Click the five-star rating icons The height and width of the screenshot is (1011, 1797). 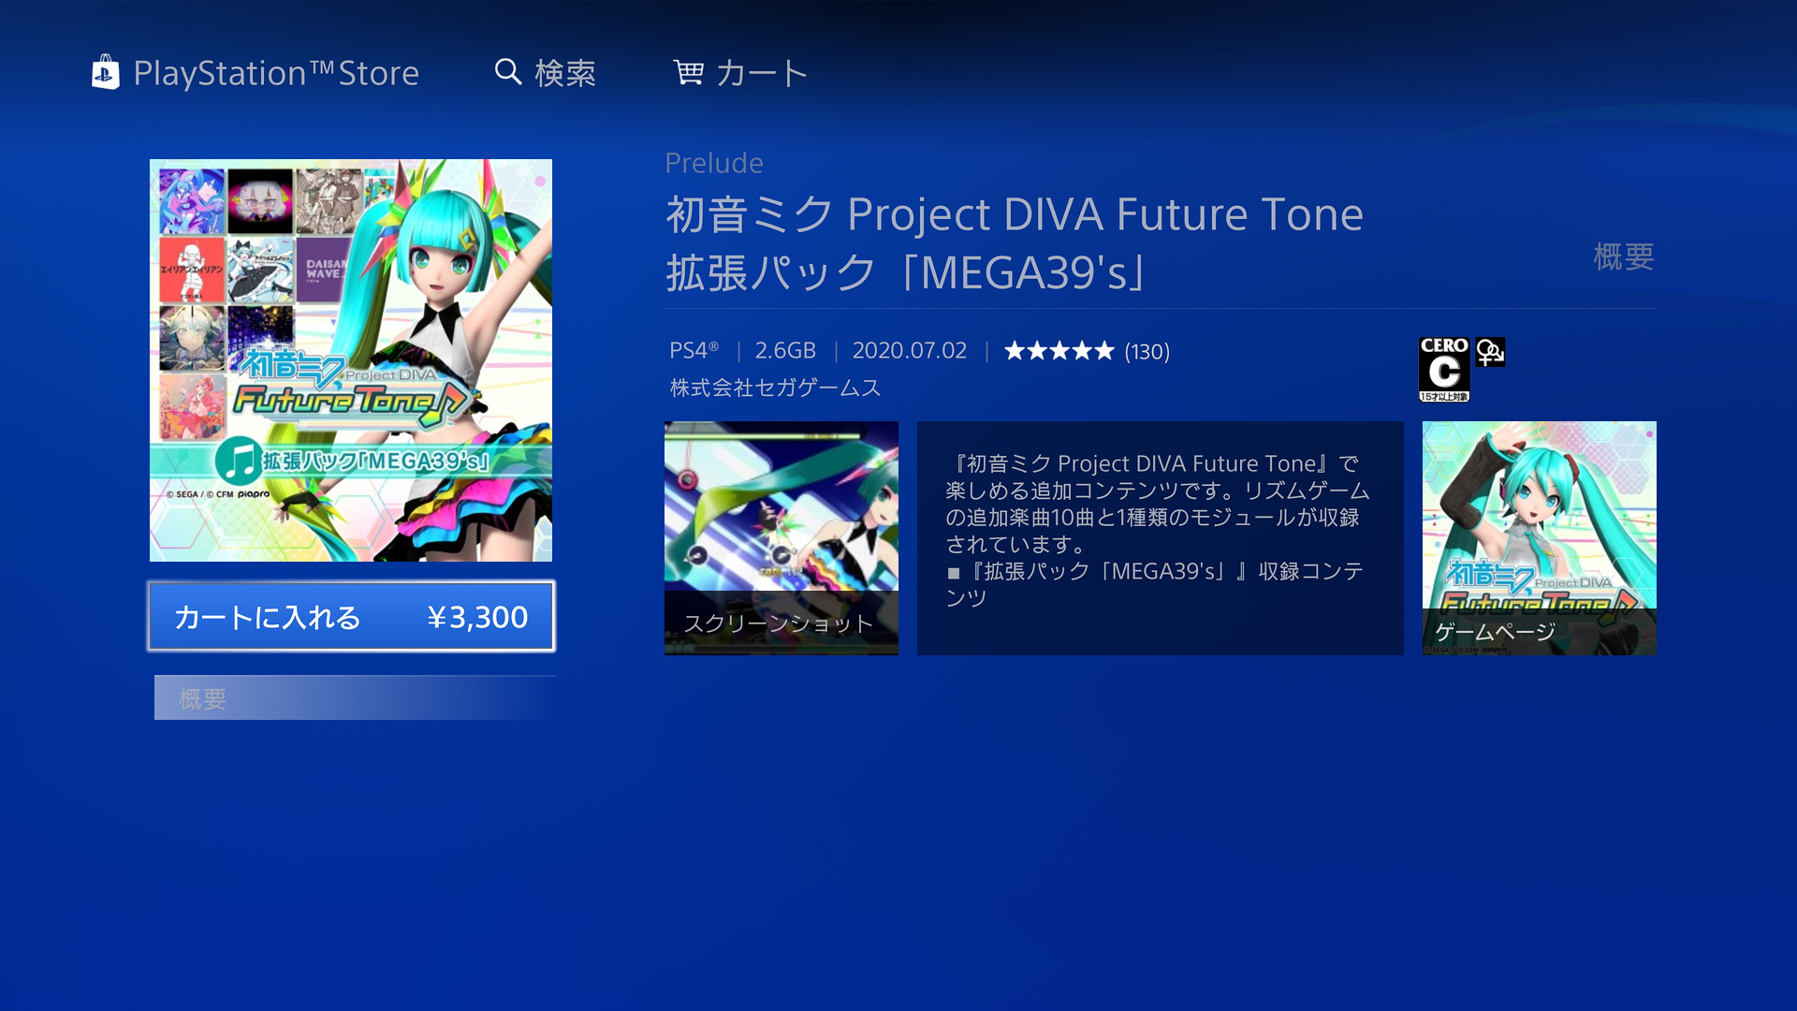[1059, 351]
